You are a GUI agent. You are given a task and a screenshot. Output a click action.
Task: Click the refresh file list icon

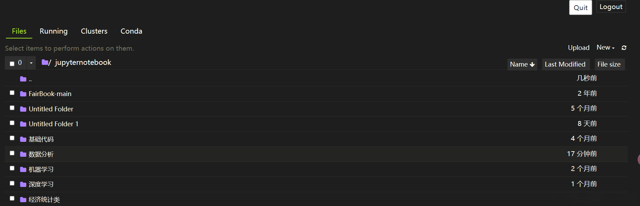click(x=624, y=48)
